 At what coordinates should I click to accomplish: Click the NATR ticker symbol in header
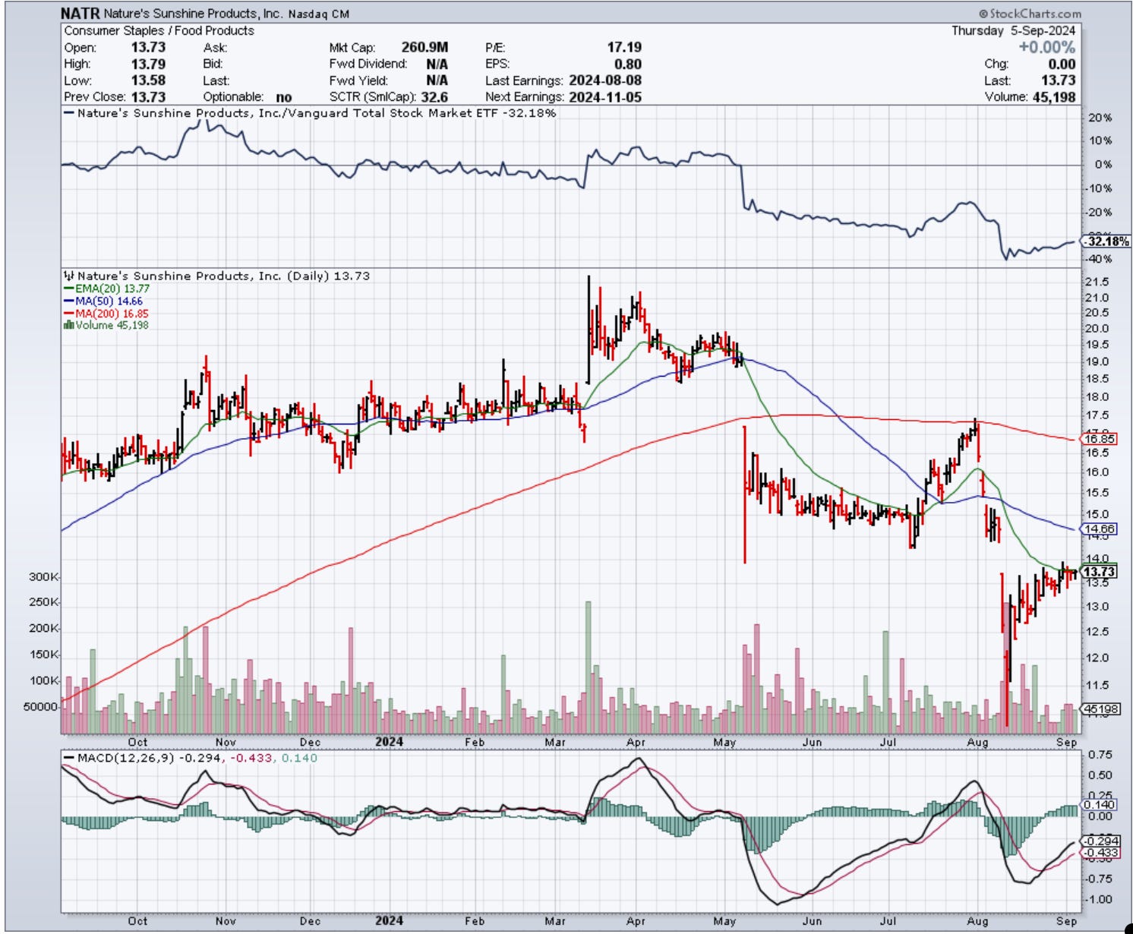click(x=80, y=14)
